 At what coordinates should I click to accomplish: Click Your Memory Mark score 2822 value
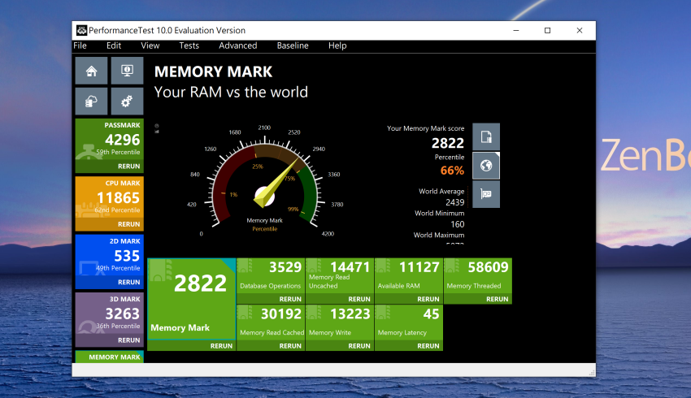448,143
